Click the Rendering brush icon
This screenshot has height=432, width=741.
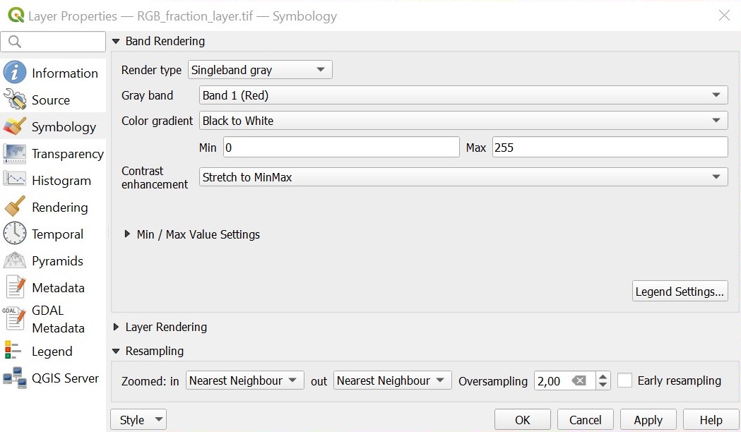15,207
